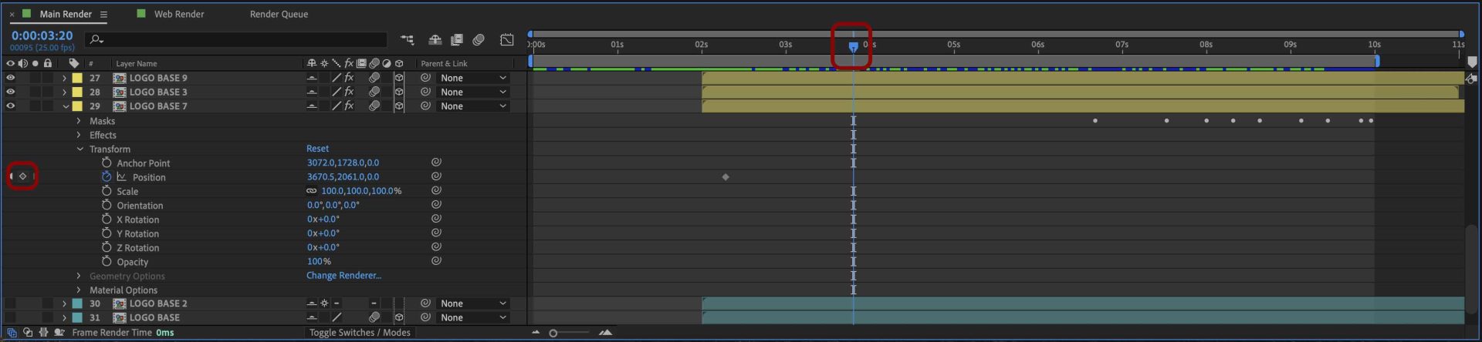Open parent dropdown for LOGO BASE
Screen dimensions: 1482x342
(x=472, y=317)
